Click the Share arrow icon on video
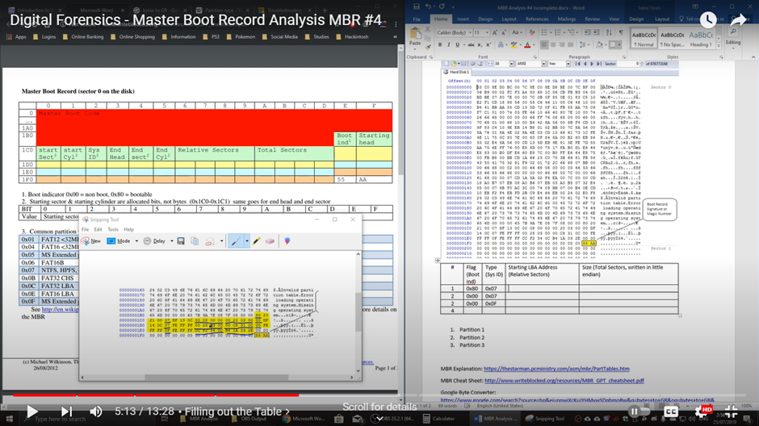 click(x=738, y=20)
